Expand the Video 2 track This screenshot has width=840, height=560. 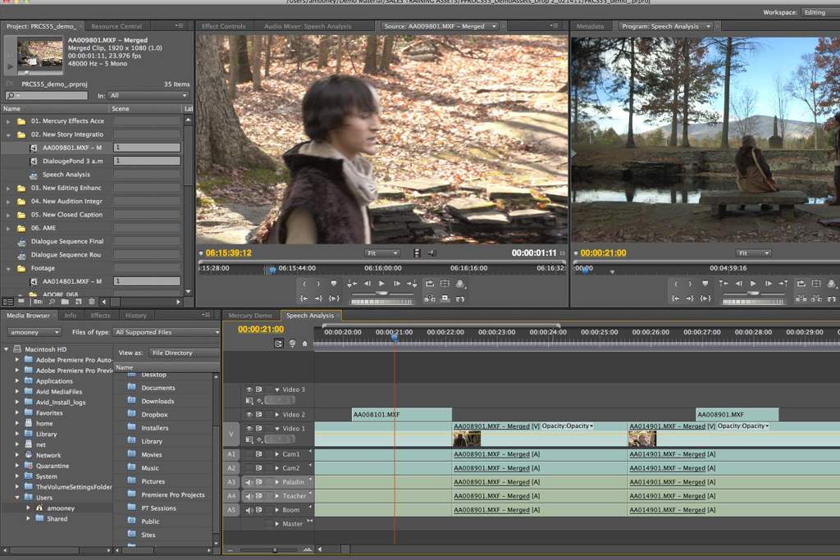[x=277, y=414]
